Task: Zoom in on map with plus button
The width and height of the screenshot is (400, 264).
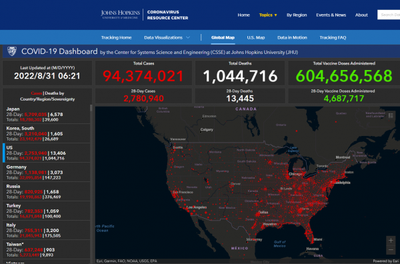Action: click(391, 240)
